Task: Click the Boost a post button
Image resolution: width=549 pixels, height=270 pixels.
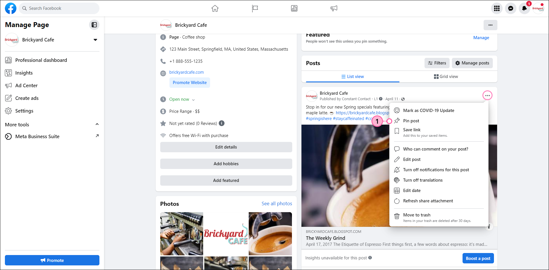Action: tap(478, 258)
